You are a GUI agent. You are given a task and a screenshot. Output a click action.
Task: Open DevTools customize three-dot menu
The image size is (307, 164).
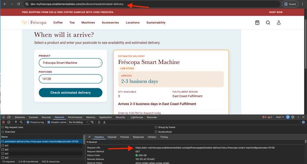pyautogui.click(x=298, y=117)
